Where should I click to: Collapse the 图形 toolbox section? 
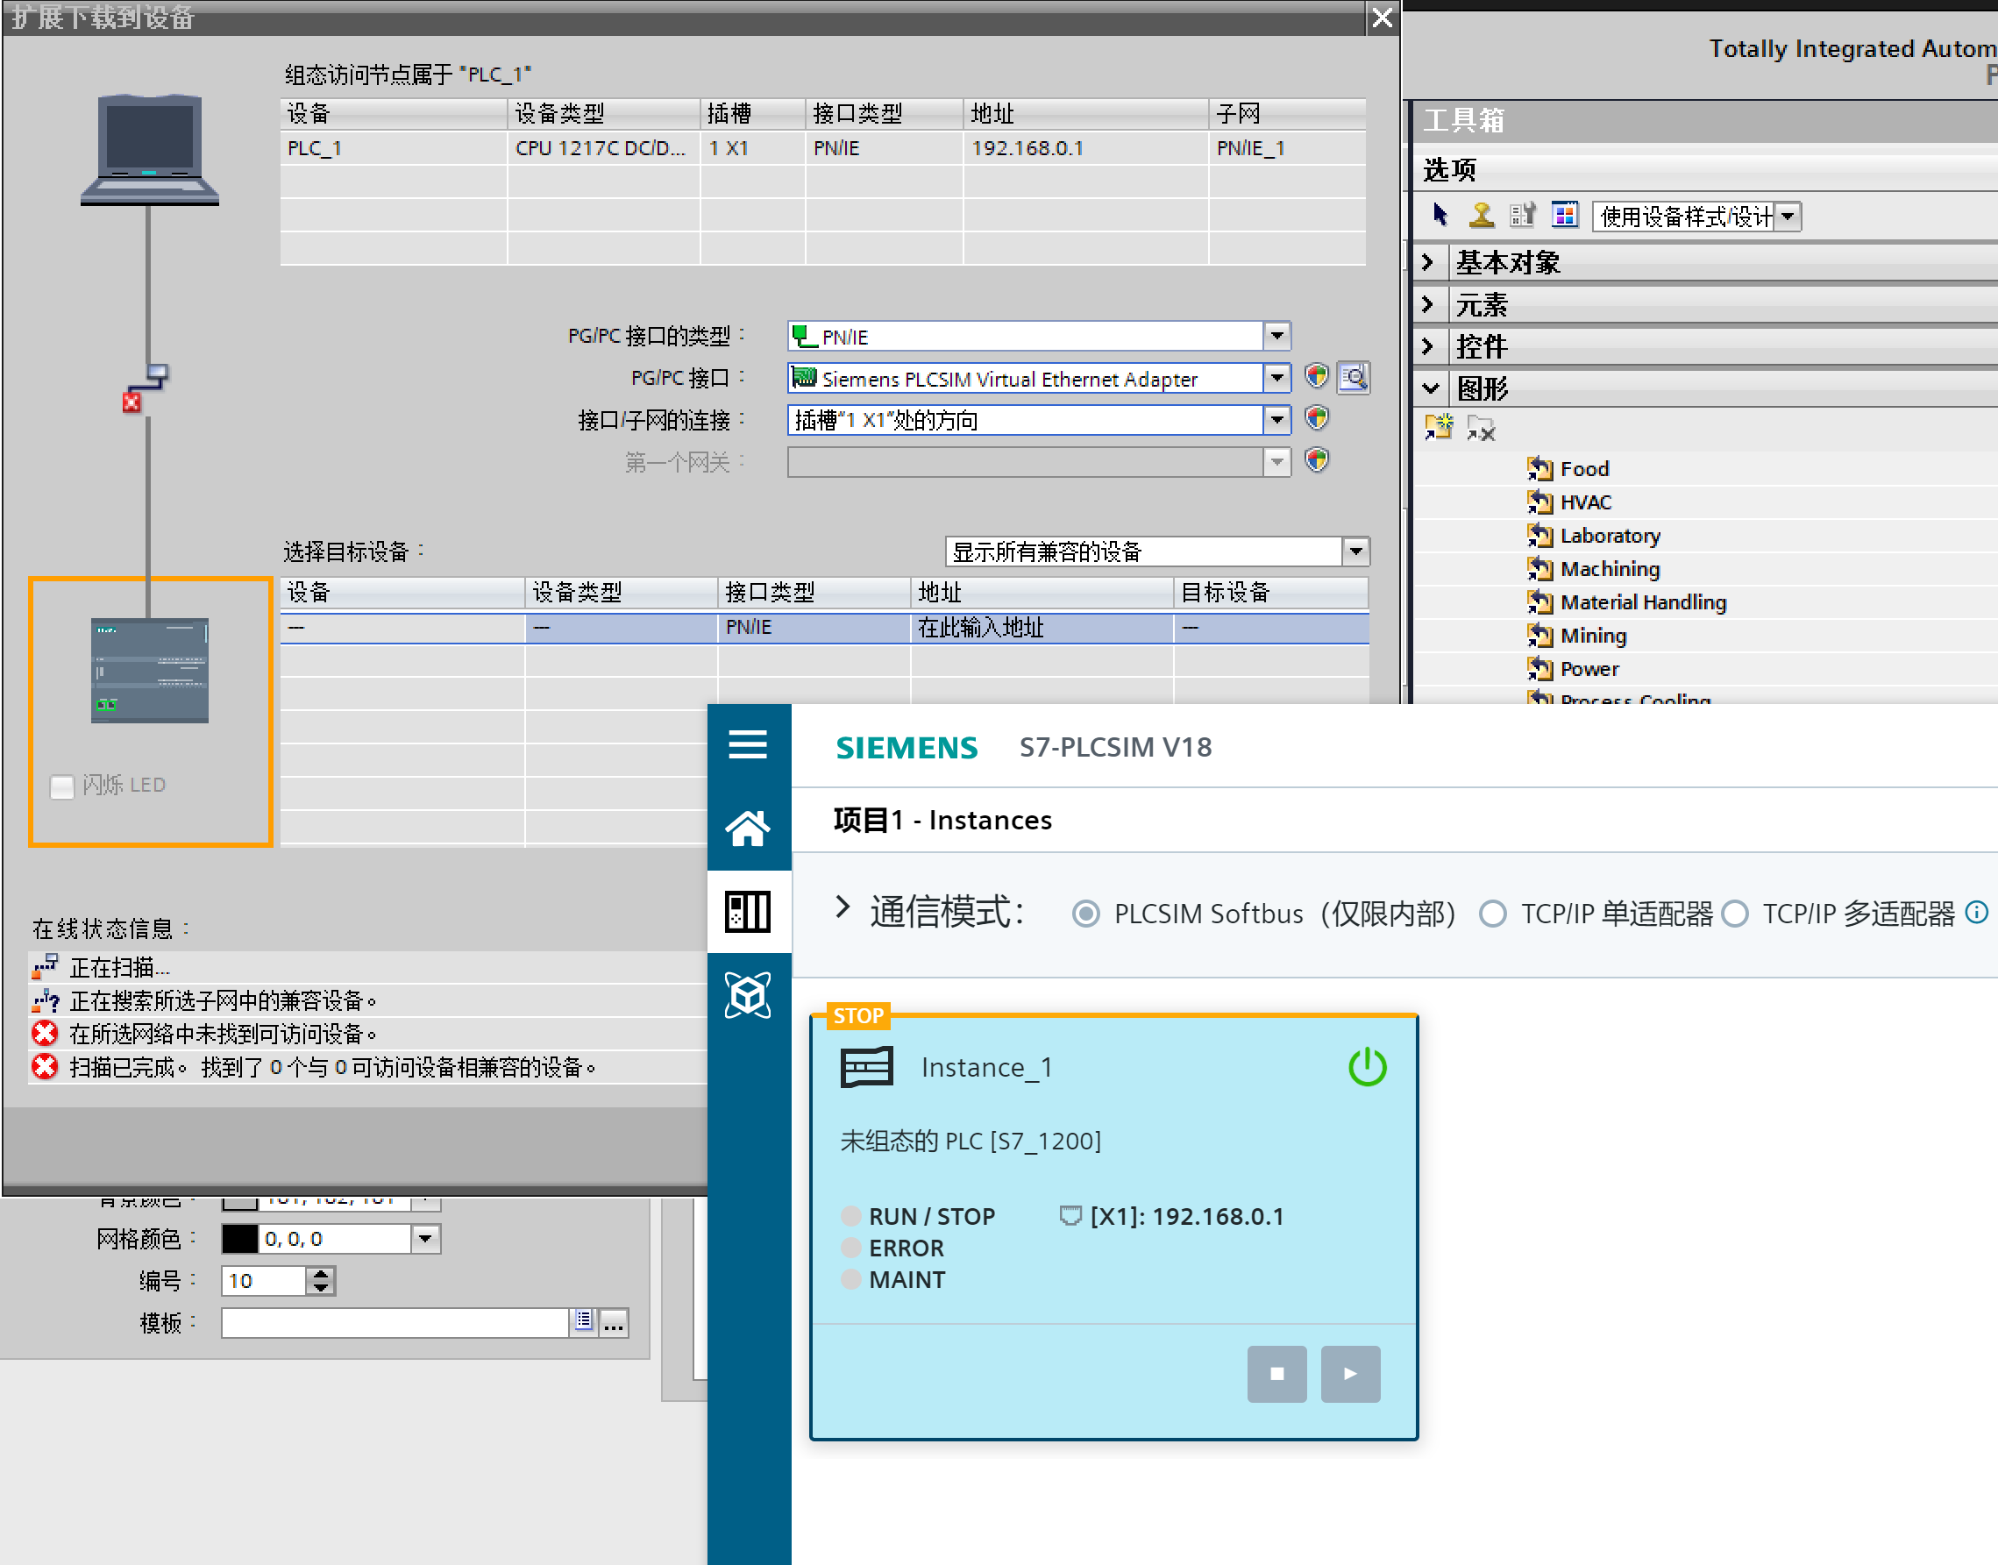tap(1429, 388)
